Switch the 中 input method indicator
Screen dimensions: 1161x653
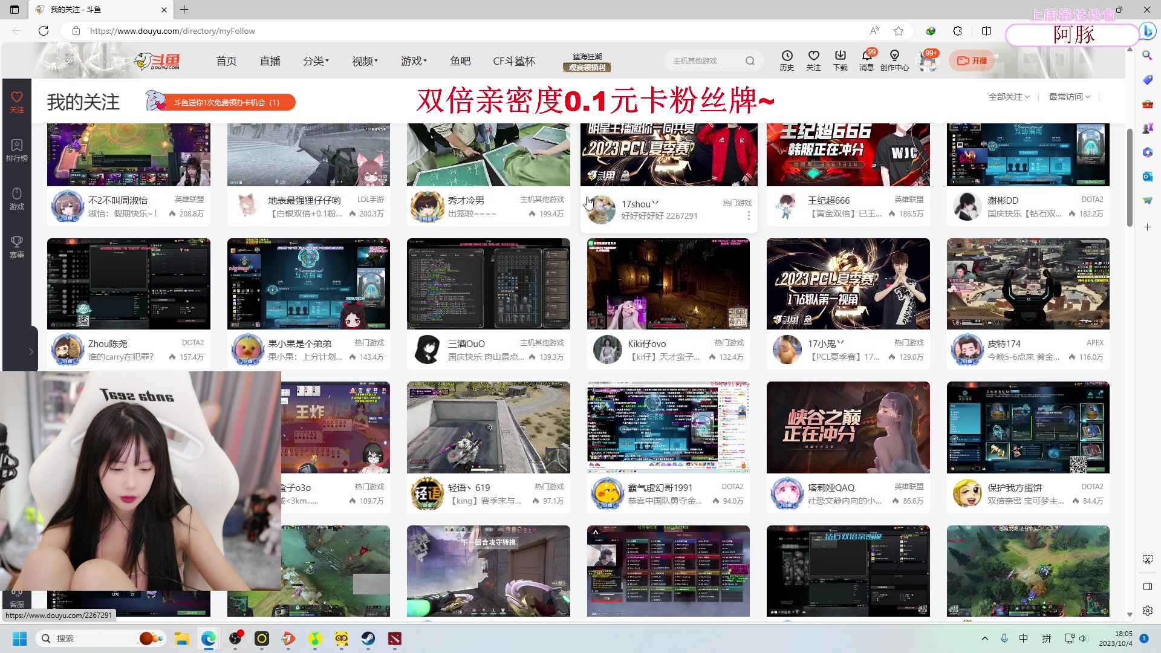pos(1024,638)
